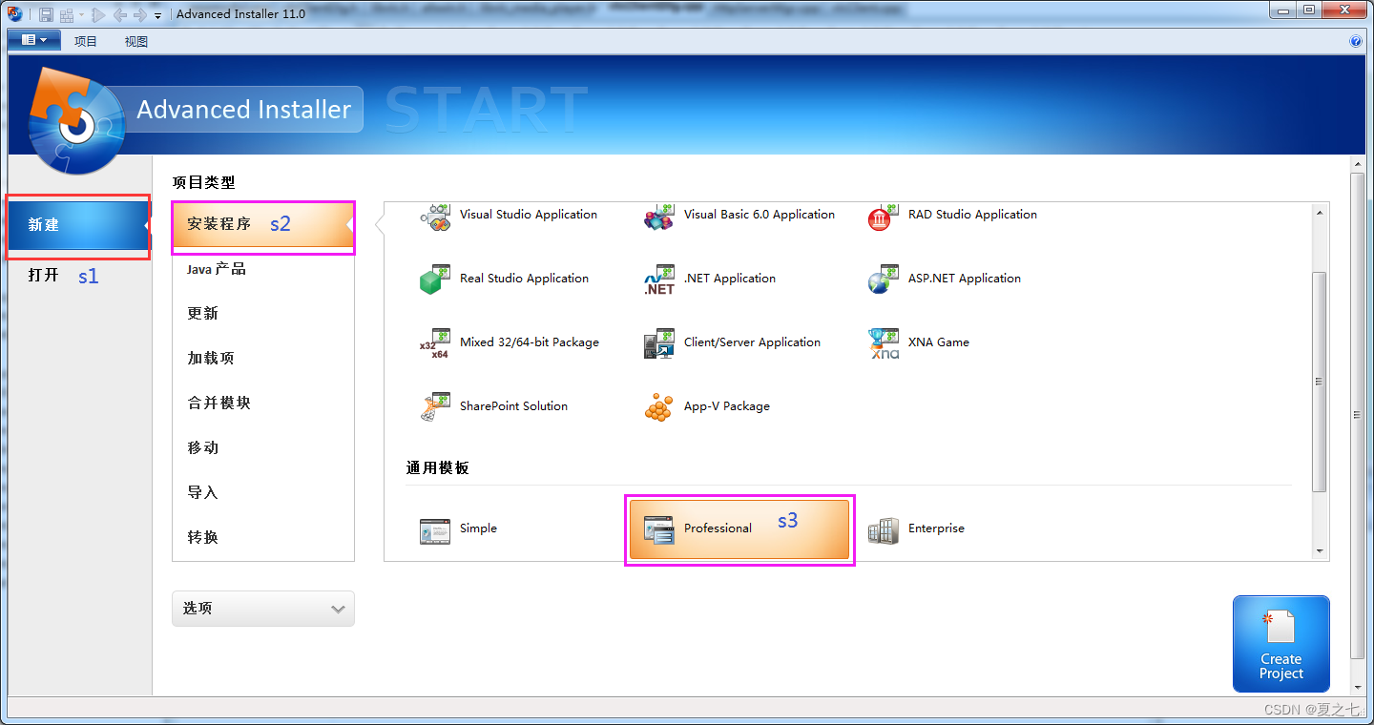Click the main page scroll-down arrow

click(x=1358, y=687)
